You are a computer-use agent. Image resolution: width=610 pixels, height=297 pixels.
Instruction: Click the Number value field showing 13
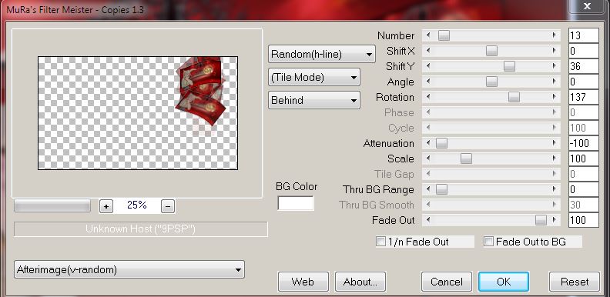(584, 35)
